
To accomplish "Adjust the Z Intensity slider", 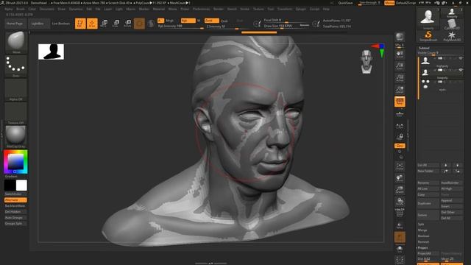I will [x=227, y=26].
